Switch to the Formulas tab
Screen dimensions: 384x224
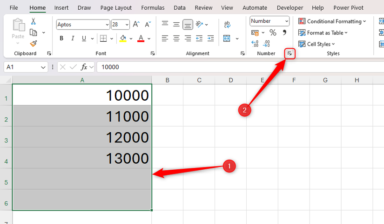point(153,8)
